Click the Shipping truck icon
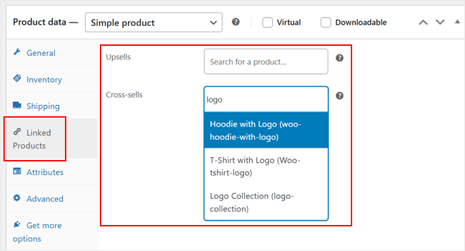Image resolution: width=465 pixels, height=251 pixels. (x=17, y=105)
